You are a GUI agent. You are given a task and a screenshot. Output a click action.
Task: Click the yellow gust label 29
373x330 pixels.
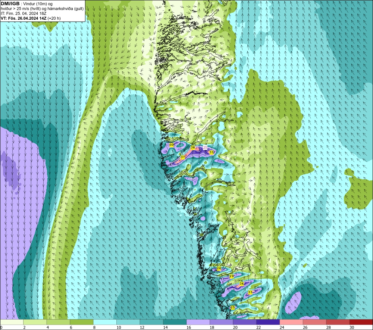(x=232, y=276)
